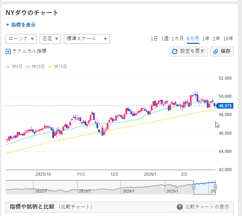The width and height of the screenshot is (242, 216).
Task: Select the 2年 period tab
Action: (x=216, y=39)
